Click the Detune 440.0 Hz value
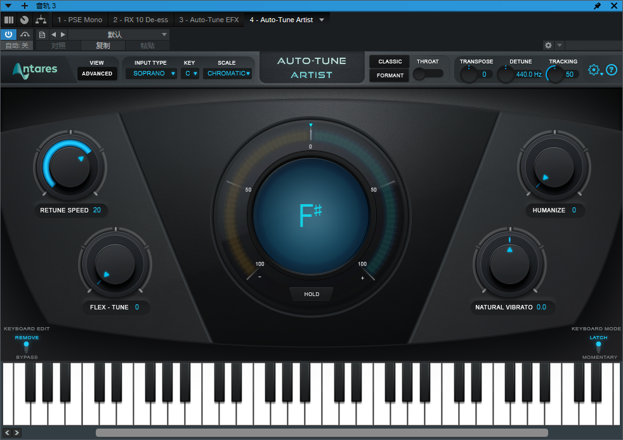The width and height of the screenshot is (623, 440). click(x=529, y=74)
